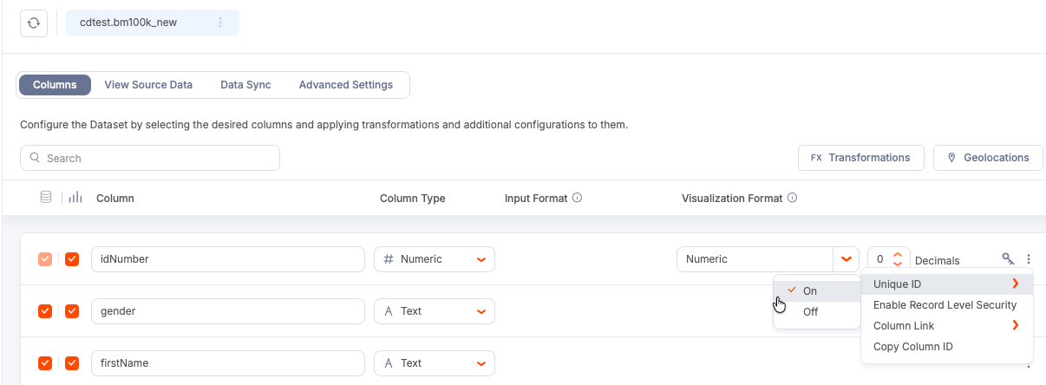The height and width of the screenshot is (385, 1046).
Task: Click the Geolocations button
Action: click(x=988, y=158)
